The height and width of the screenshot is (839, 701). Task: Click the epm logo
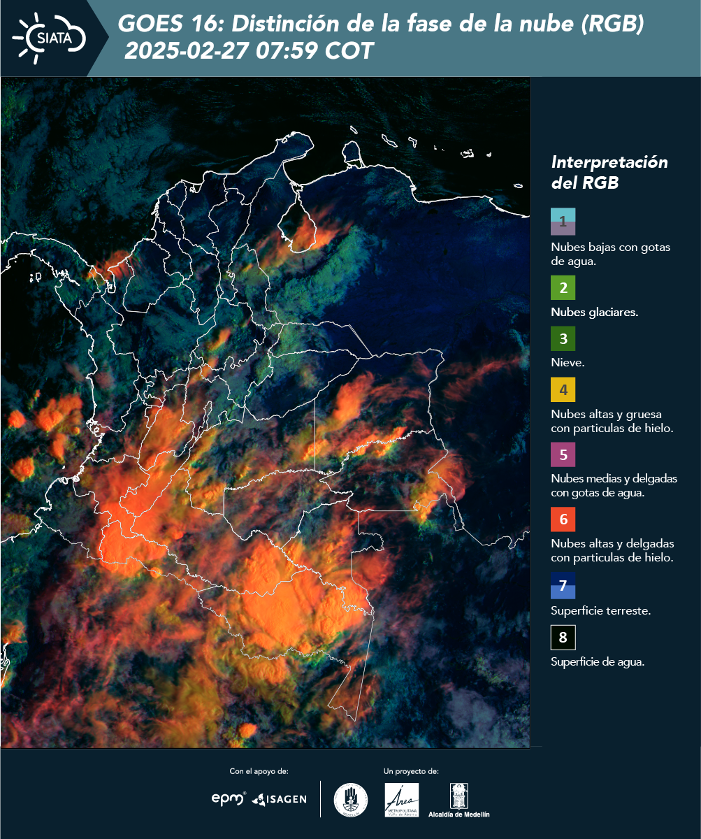click(229, 798)
